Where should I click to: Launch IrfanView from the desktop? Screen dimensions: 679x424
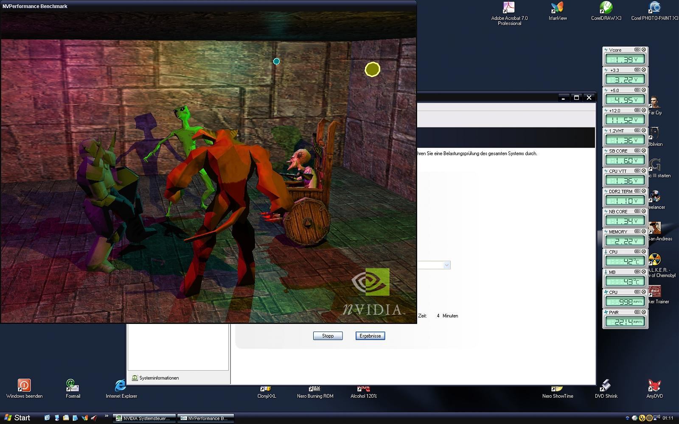coord(557,11)
